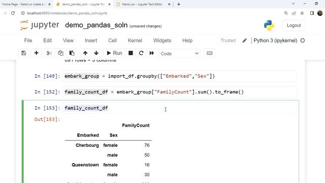Restart kernel and run all with the fast-forward icon
This screenshot has height=183, width=325.
[152, 53]
